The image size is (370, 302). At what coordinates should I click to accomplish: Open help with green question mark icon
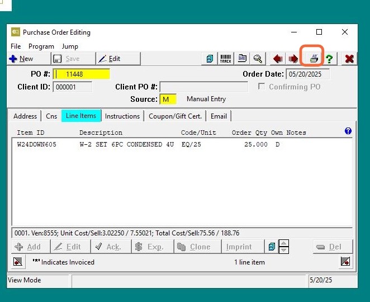[x=329, y=59]
